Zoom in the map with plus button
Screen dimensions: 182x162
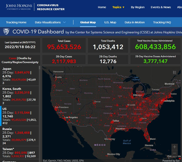[x=174, y=147]
